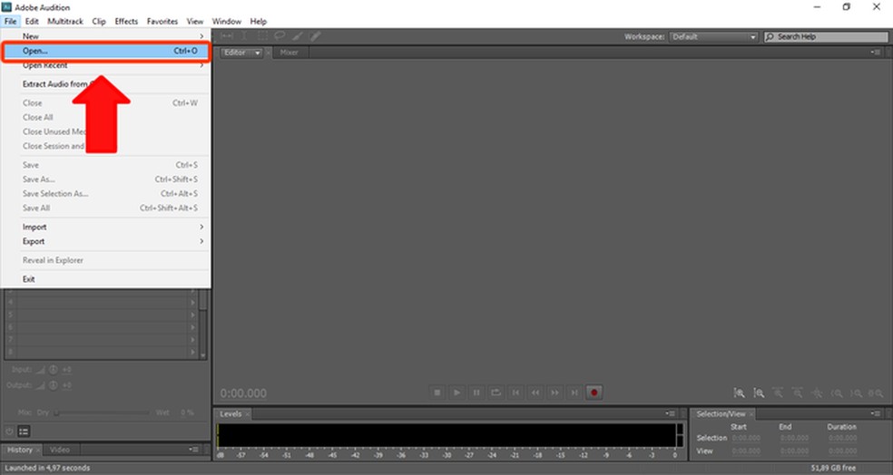Select the Lasso Selection tool
Image resolution: width=893 pixels, height=475 pixels.
[280, 36]
